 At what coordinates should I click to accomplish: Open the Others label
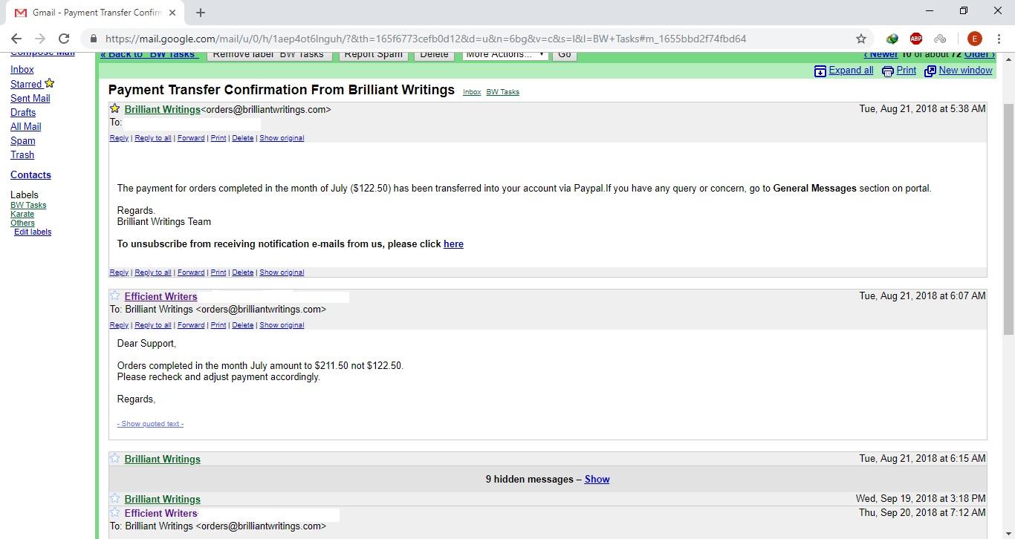tap(22, 223)
